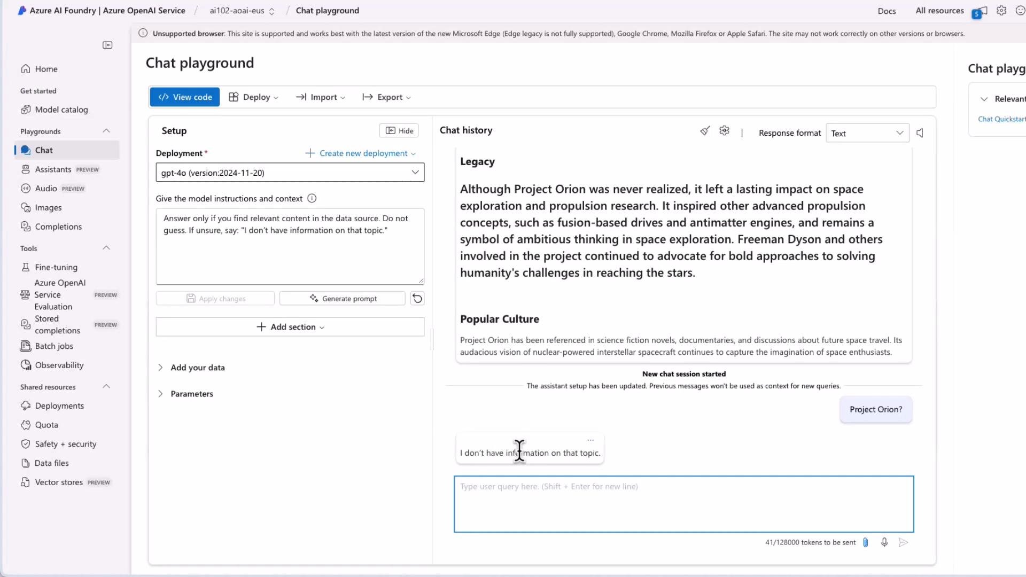Open Docs link in header
The width and height of the screenshot is (1026, 577).
pos(887,11)
